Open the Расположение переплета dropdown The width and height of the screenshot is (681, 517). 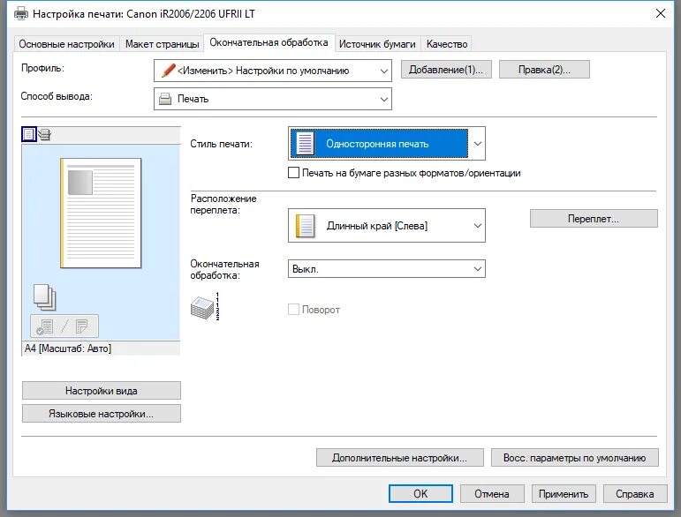click(387, 226)
